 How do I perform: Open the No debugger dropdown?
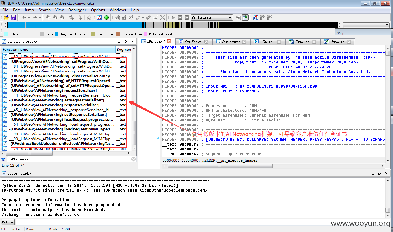pos(212,18)
